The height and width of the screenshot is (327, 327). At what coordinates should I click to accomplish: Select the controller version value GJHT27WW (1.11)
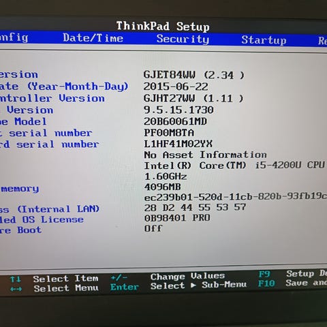193,98
